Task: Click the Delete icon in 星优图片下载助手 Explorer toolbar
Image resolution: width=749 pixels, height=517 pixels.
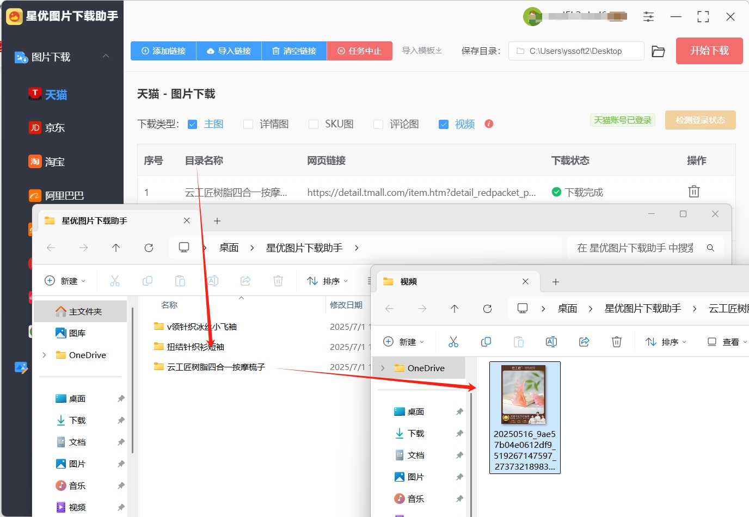Action: pyautogui.click(x=278, y=281)
